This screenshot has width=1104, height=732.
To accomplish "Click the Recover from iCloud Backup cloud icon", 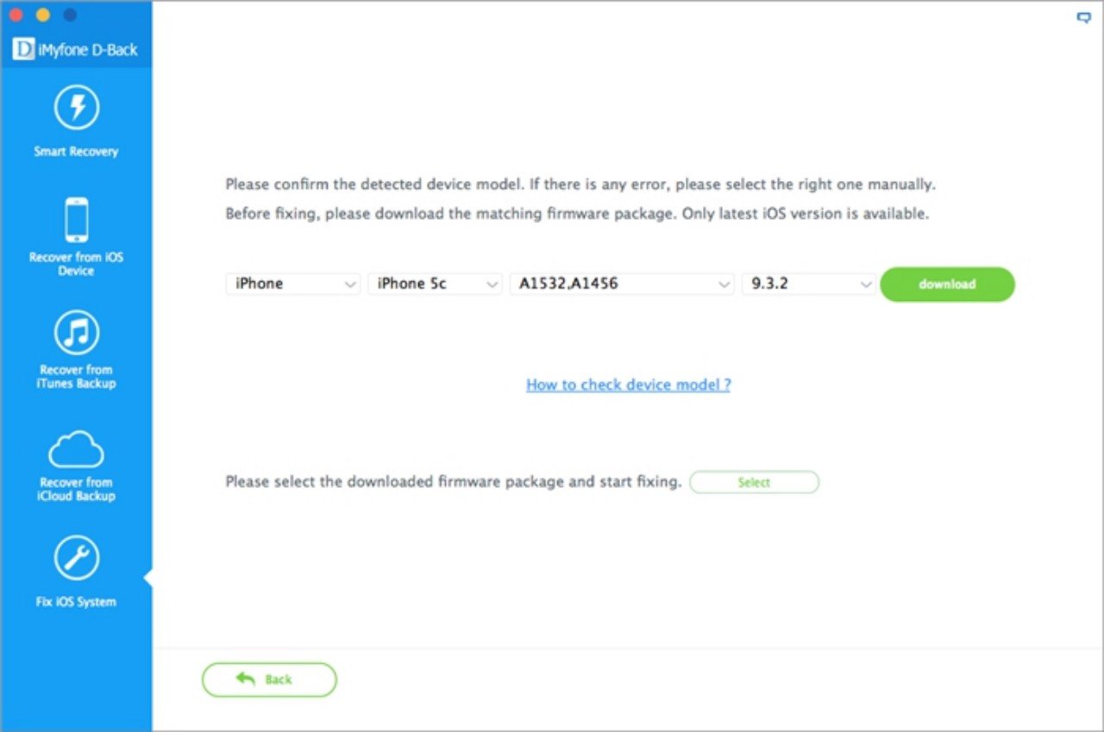I will (76, 448).
